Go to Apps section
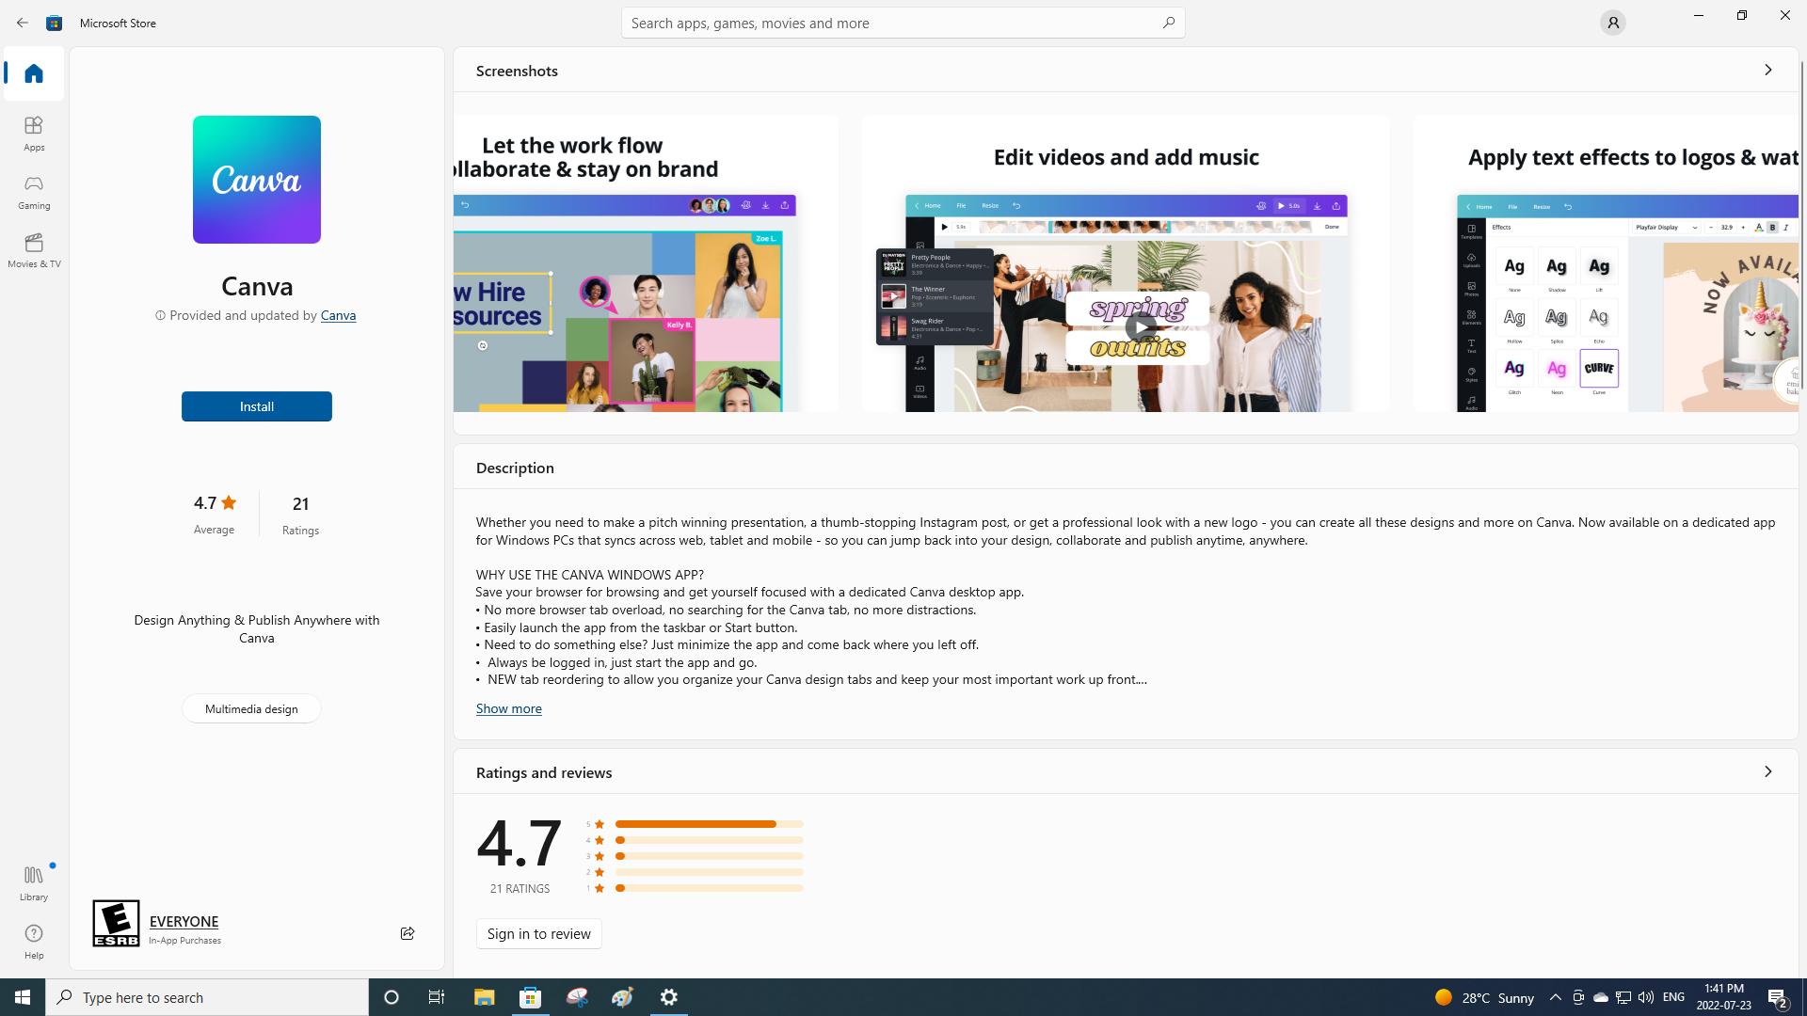This screenshot has height=1016, width=1807. click(x=34, y=133)
